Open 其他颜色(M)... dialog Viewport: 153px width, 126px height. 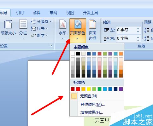coord(97,105)
